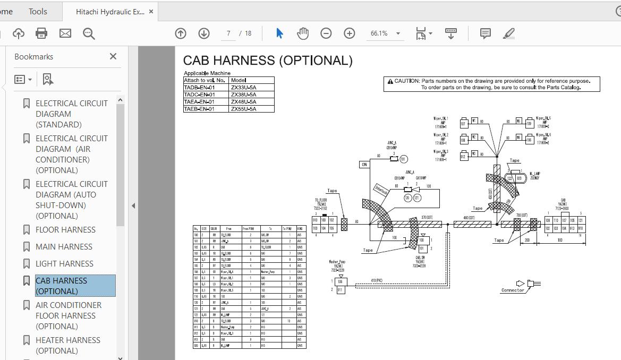Click the page number input field
Screen dimensions: 621x360
[228, 33]
